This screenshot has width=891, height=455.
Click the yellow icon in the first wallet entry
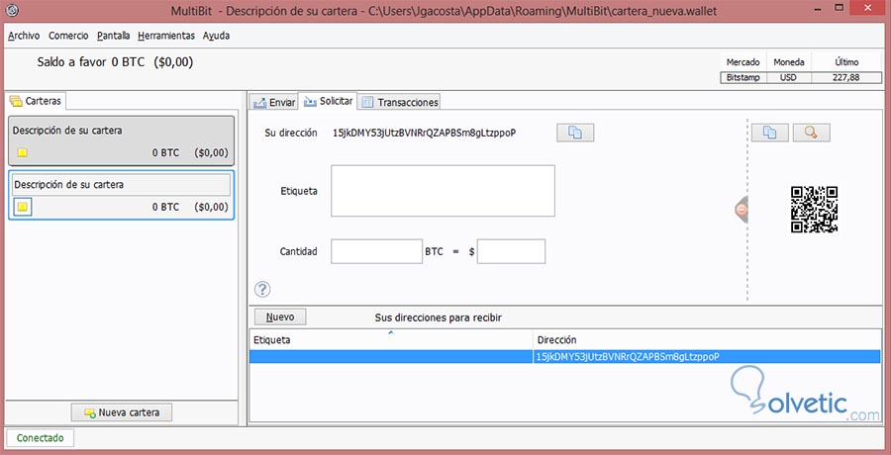(x=22, y=152)
